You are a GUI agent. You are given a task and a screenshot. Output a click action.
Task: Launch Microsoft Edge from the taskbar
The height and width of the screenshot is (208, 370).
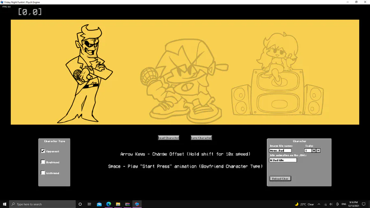coord(109,204)
